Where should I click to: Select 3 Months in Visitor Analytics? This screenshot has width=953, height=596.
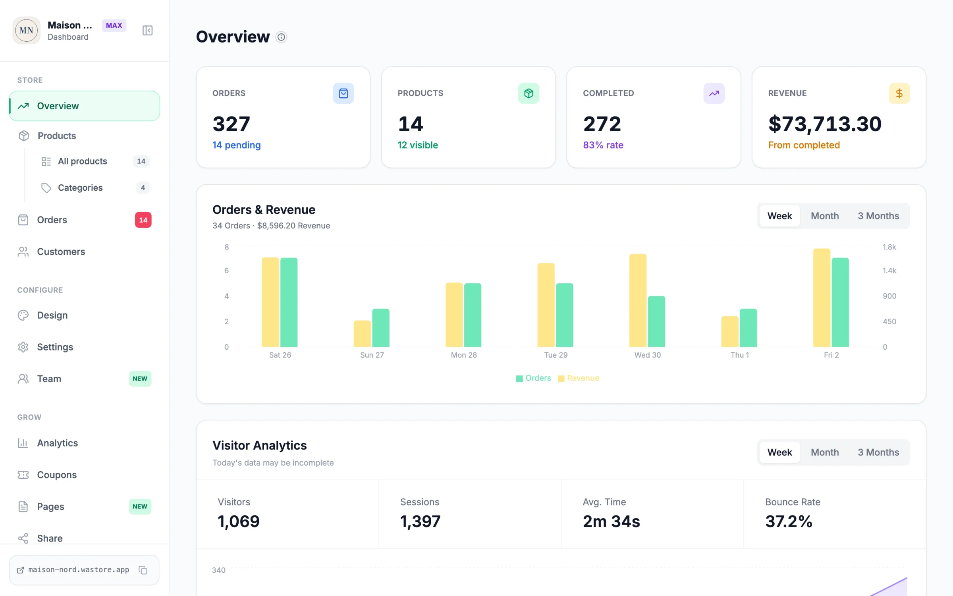878,452
